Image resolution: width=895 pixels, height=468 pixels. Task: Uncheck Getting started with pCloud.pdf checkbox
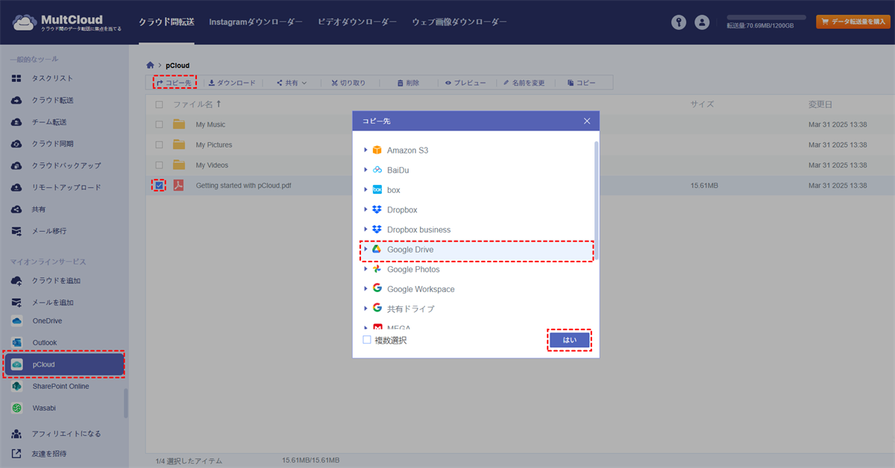tap(159, 186)
